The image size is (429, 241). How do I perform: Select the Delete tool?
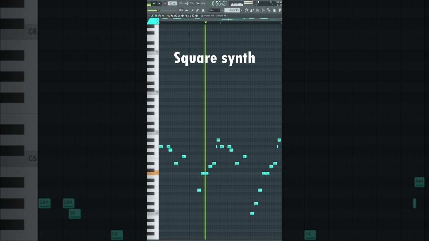179,16
